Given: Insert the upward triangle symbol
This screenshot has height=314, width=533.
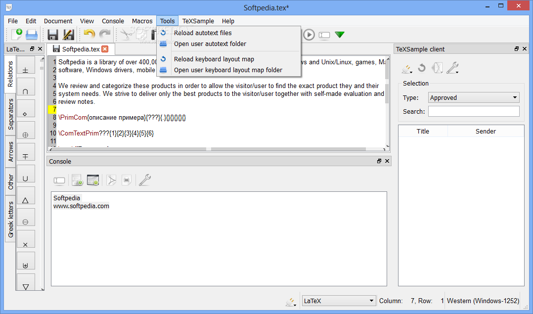Looking at the screenshot, I should coord(26,196).
